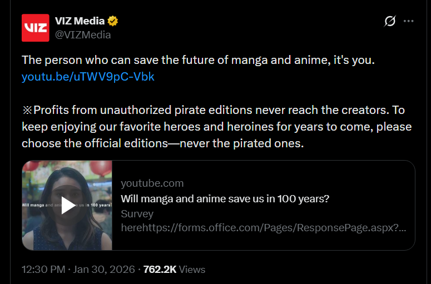This screenshot has height=284, width=431.
Task: Click the "save the future of manga" sentence
Action: pos(197,60)
